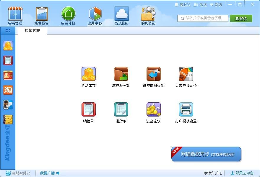Image resolution: width=260 pixels, height=177 pixels.
Task: Click sidebar mobile phone sync icon
Action: [x=8, y=105]
